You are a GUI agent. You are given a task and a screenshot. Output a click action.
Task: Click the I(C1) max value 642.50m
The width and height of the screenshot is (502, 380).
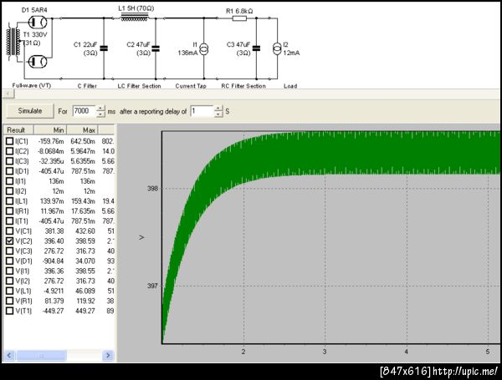point(83,141)
